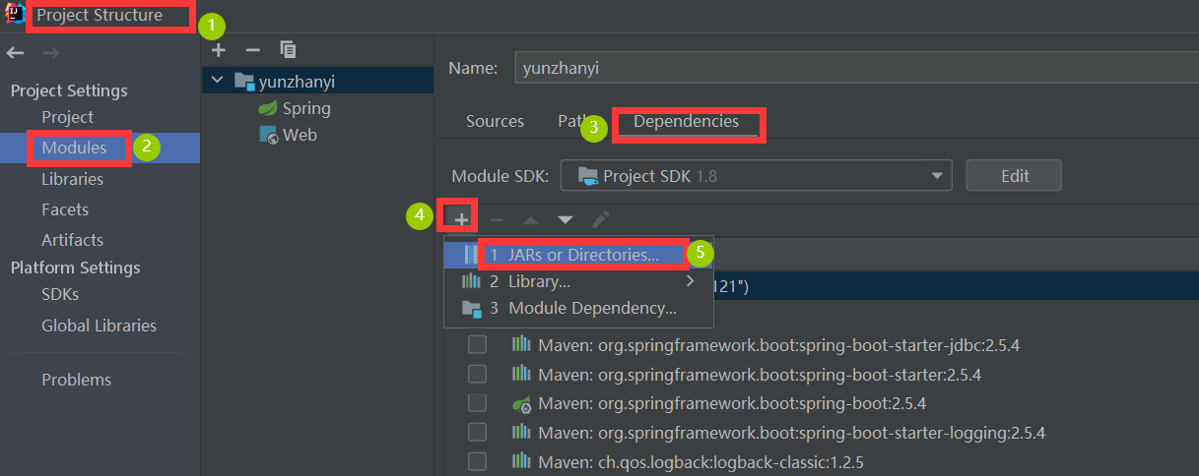Click library icon of spring-boot-starter:2.5.4
This screenshot has width=1199, height=476.
click(521, 375)
